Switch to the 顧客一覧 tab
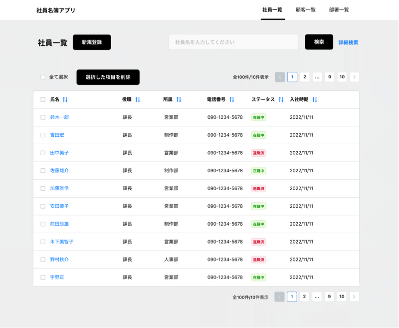 pyautogui.click(x=306, y=10)
